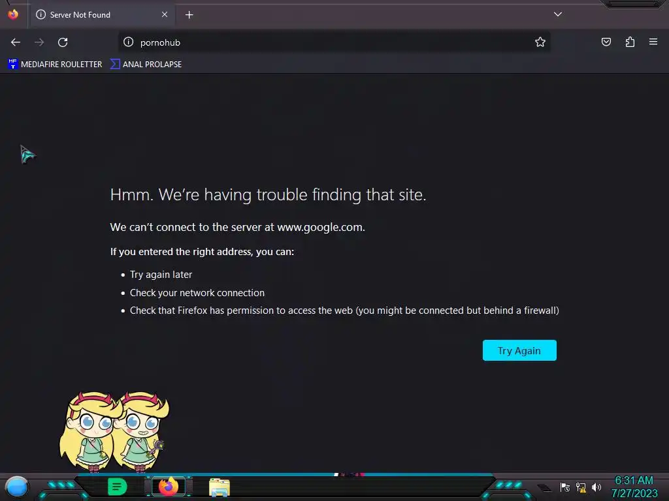Click the site information icon in the address bar

tap(129, 42)
